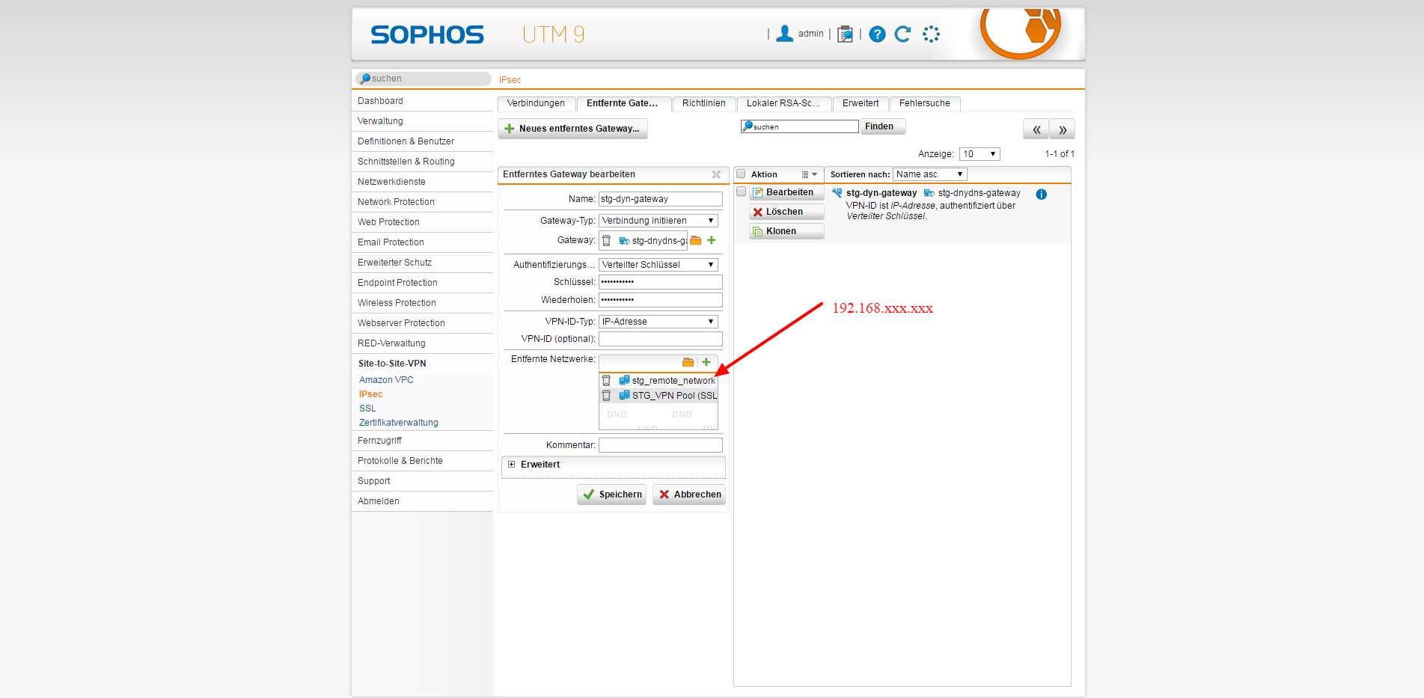Open the clipboard log viewer icon
The width and height of the screenshot is (1424, 698).
coord(845,34)
